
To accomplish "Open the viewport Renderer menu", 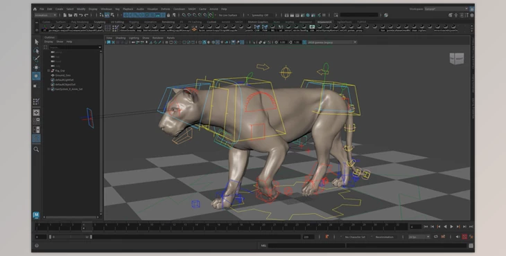I will 158,38.
